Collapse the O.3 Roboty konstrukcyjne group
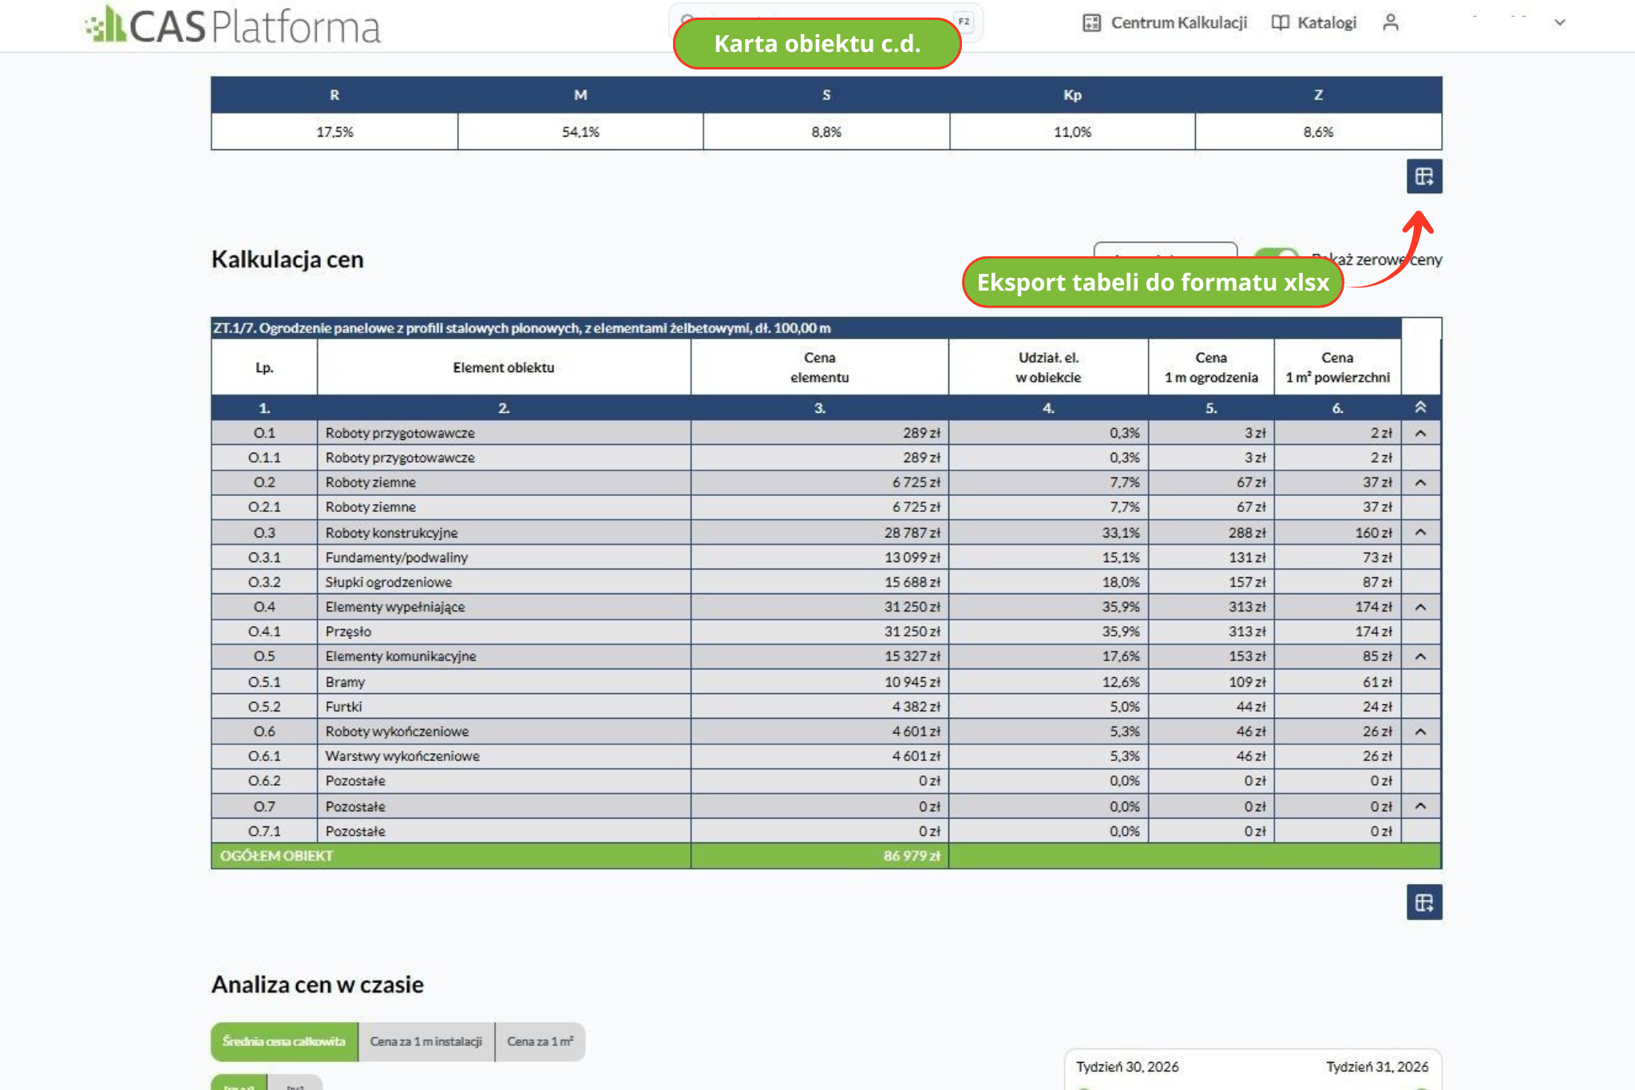The image size is (1635, 1090). (x=1420, y=532)
